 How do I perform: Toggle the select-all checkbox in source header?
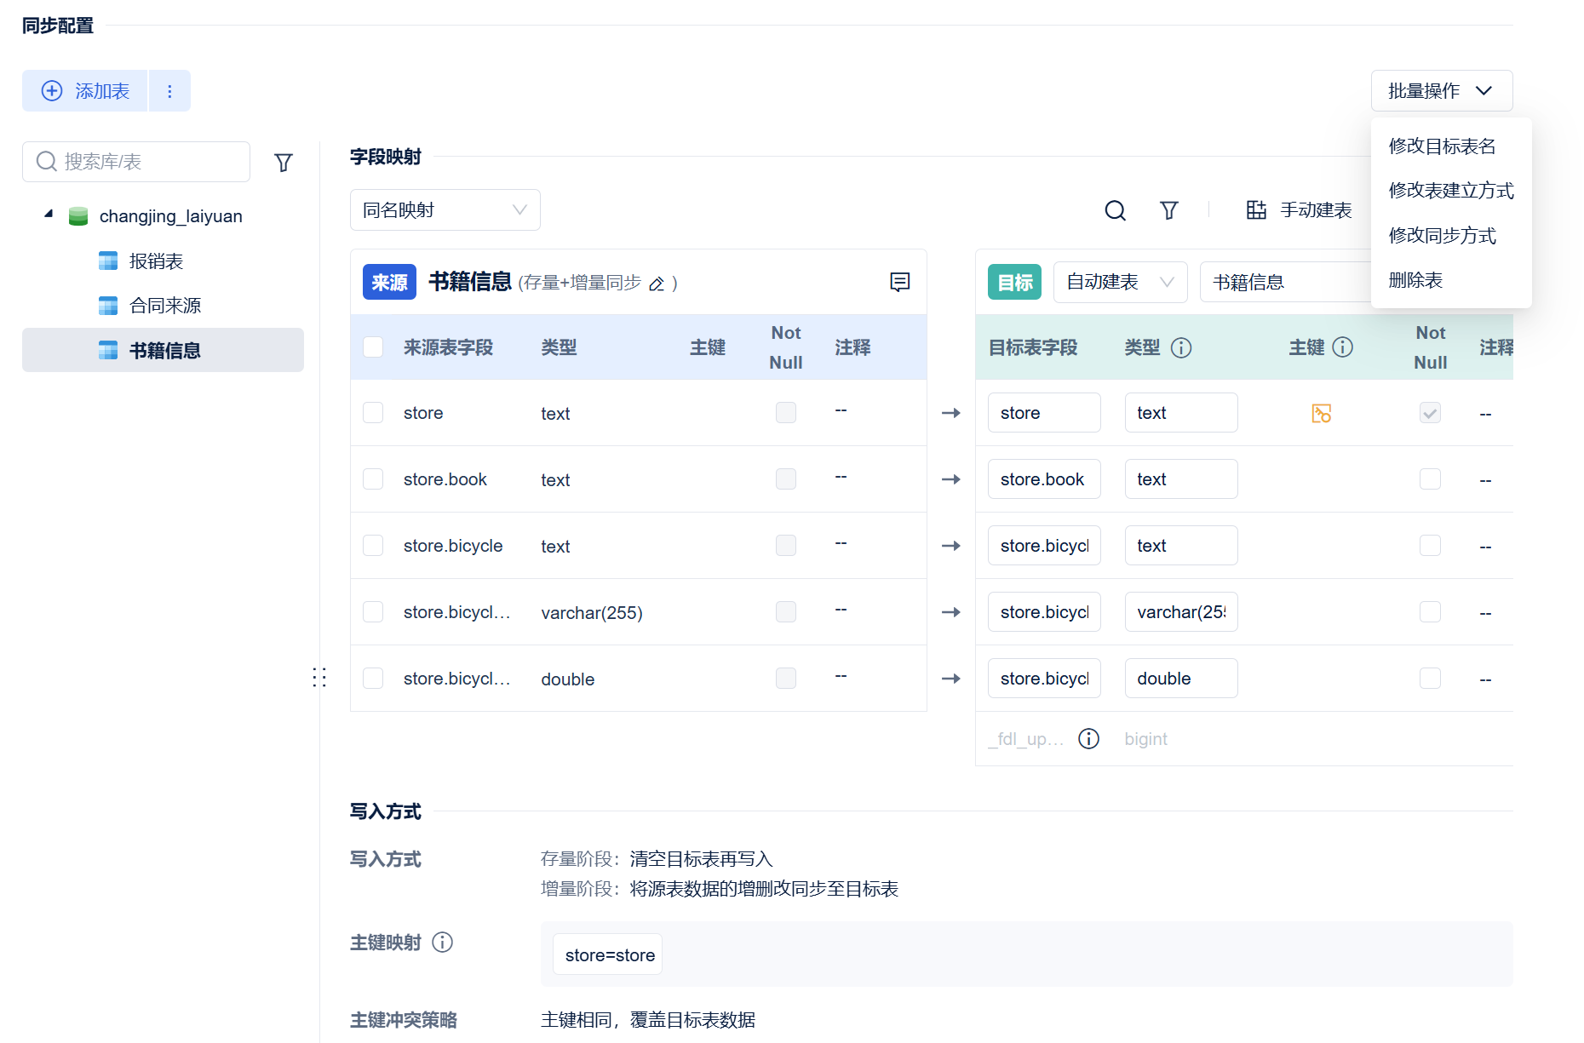pyautogui.click(x=373, y=347)
